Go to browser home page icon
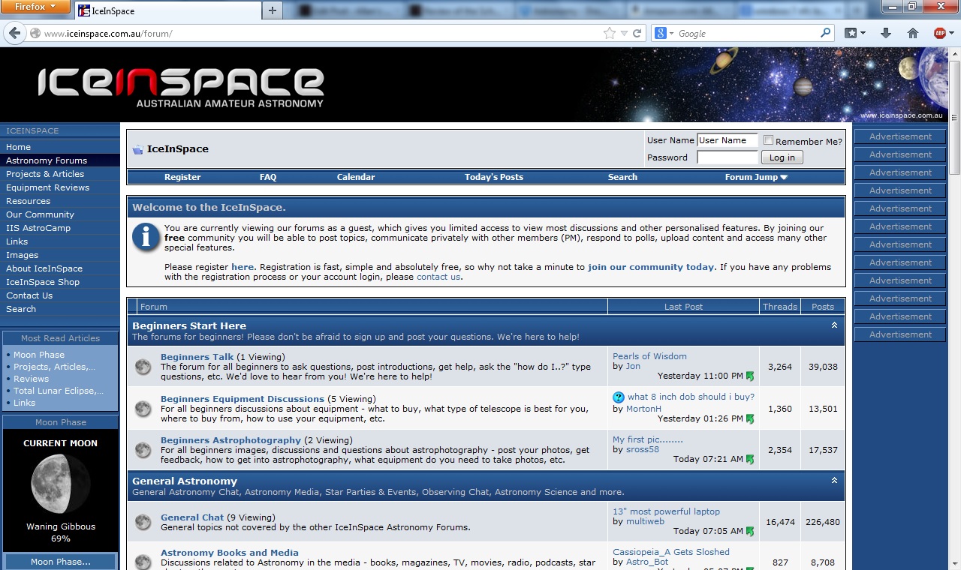Screen dimensions: 961x570 click(913, 33)
